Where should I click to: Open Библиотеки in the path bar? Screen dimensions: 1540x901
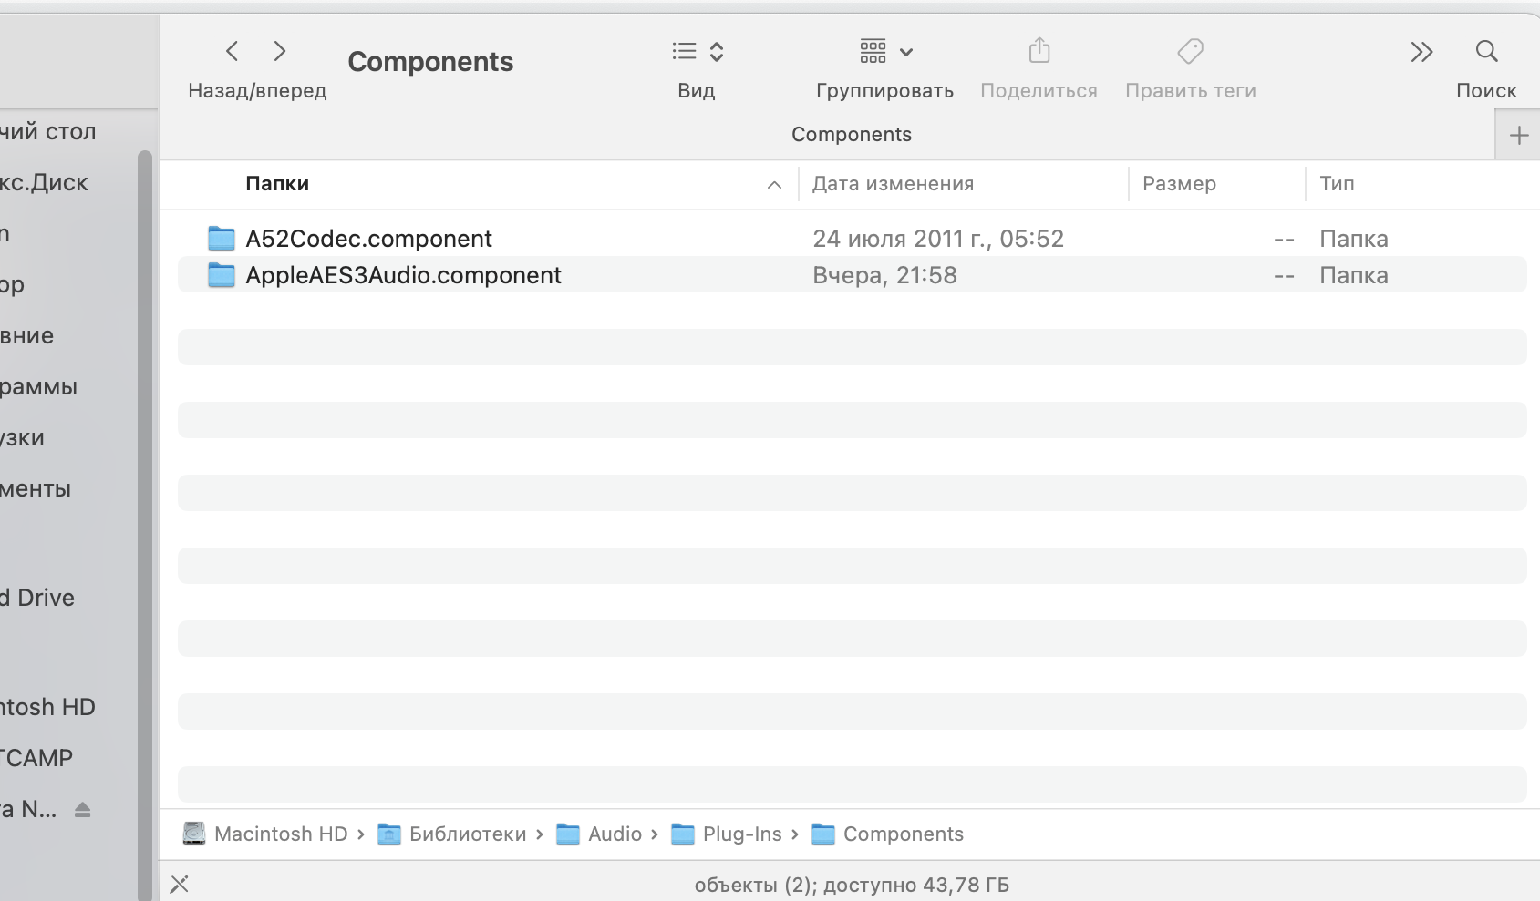[x=467, y=834]
